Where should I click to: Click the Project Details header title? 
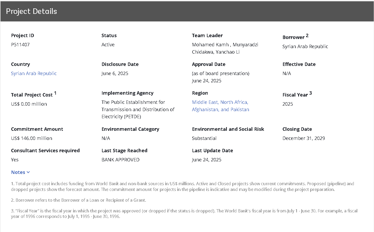pos(31,11)
